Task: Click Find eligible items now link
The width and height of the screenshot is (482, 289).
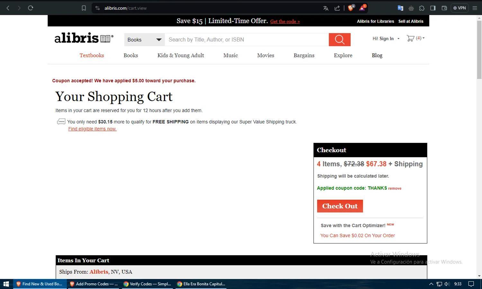Action: coord(92,129)
